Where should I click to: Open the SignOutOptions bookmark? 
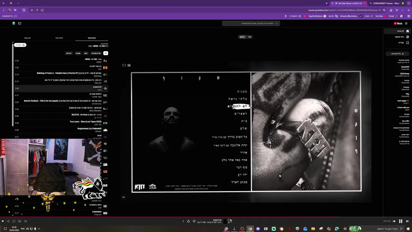tap(317, 16)
